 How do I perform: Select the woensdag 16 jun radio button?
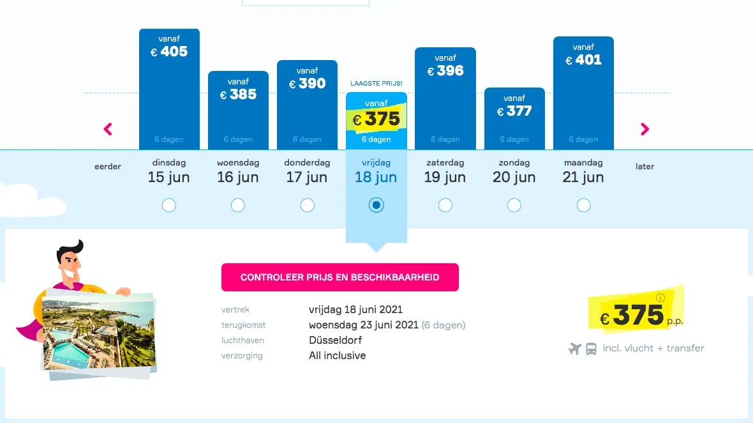(238, 205)
